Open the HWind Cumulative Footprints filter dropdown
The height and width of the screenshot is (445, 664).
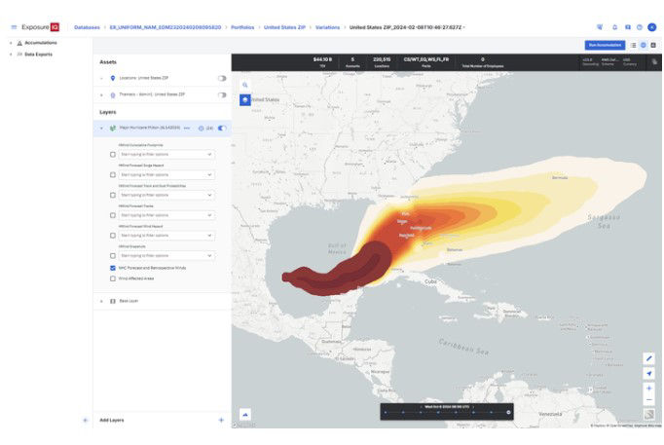[166, 154]
